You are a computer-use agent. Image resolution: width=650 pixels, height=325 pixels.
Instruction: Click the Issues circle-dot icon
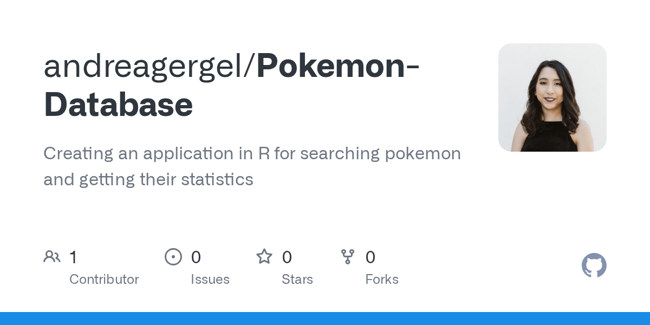173,257
